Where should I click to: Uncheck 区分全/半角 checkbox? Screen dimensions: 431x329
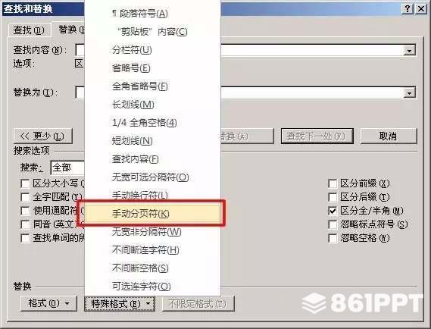(x=333, y=211)
